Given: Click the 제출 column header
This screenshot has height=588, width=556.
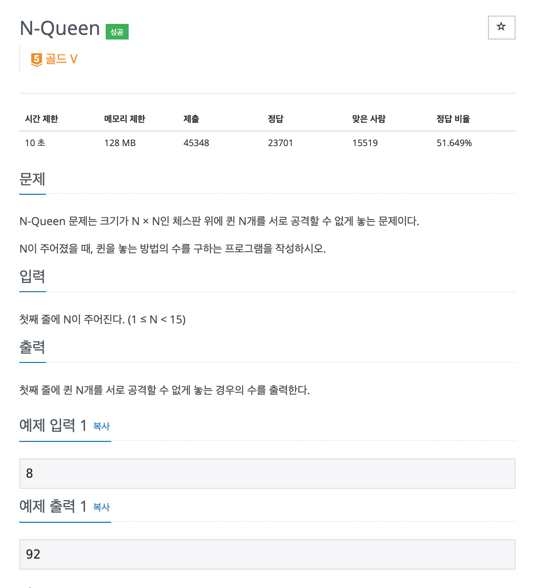Looking at the screenshot, I should [x=191, y=119].
